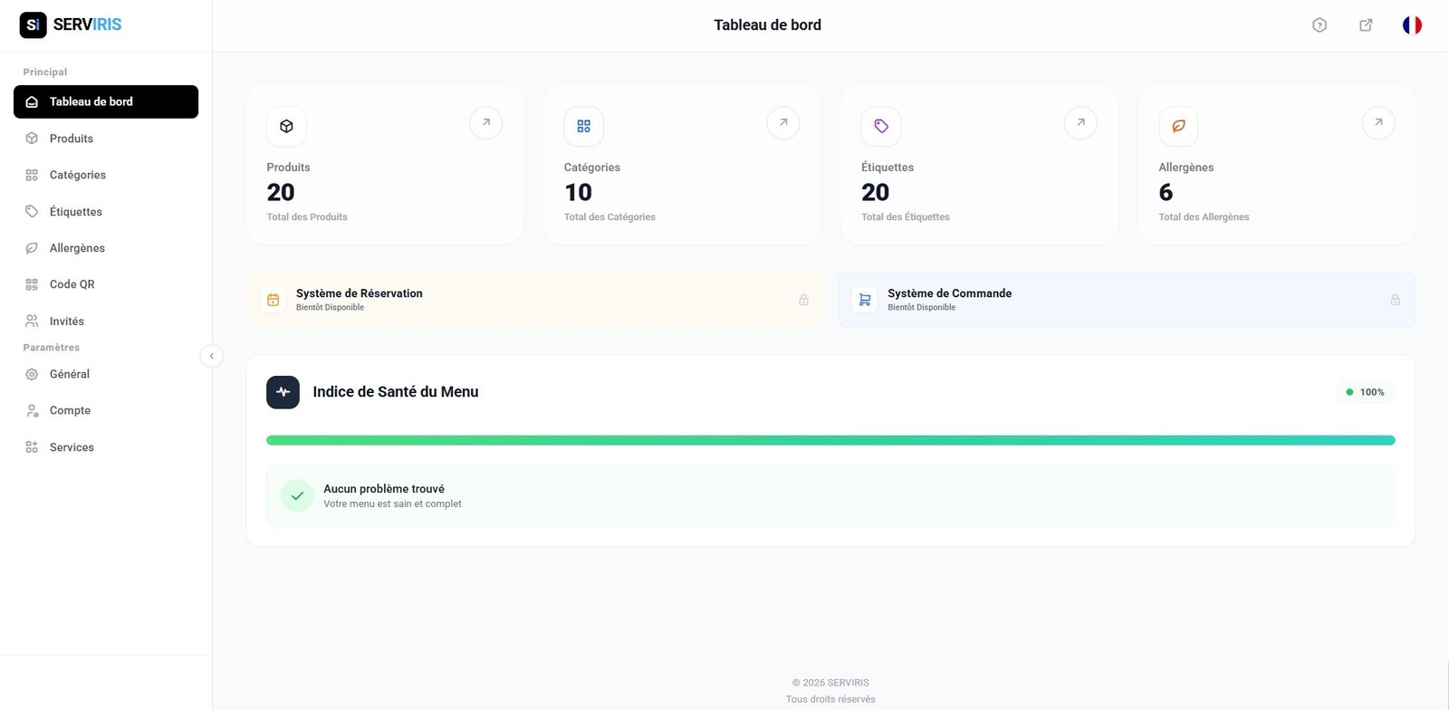Open the Compte settings page
Screen dimensions: 1449x710
[70, 410]
